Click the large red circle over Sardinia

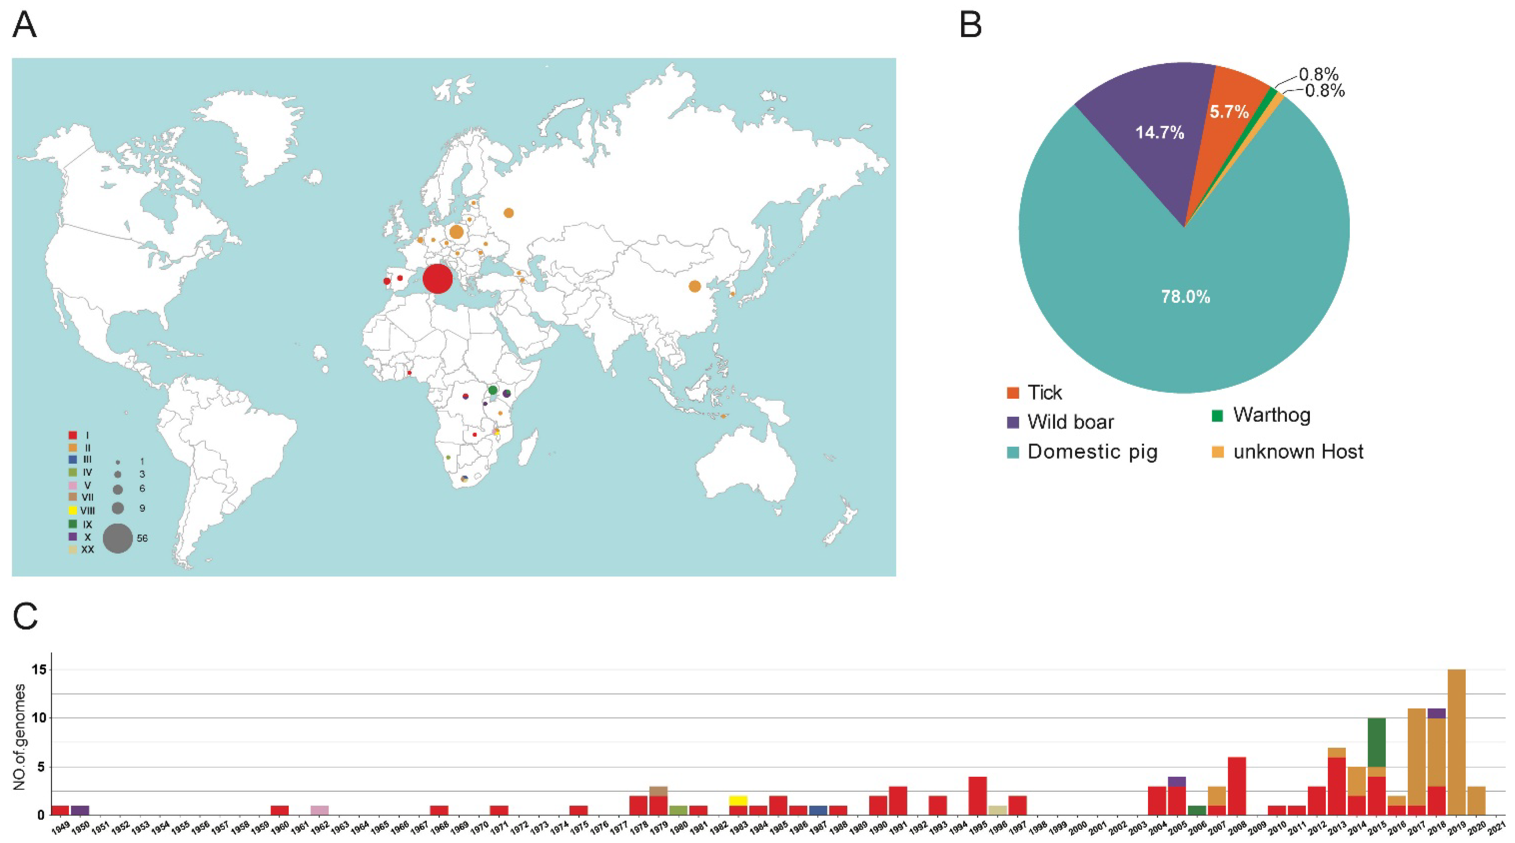pyautogui.click(x=438, y=279)
